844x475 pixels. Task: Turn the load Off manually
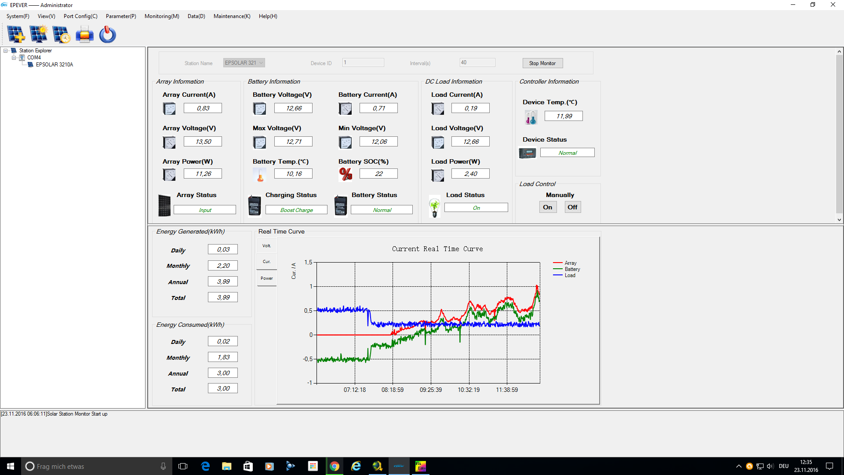(x=572, y=207)
